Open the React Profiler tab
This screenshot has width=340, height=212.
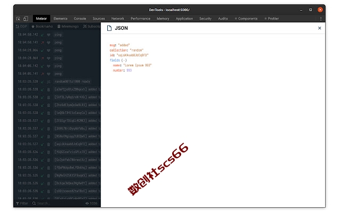(271, 19)
